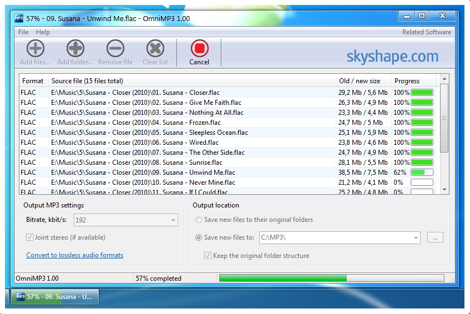
Task: Click Convert to lossless audio formats link
Action: pyautogui.click(x=74, y=255)
